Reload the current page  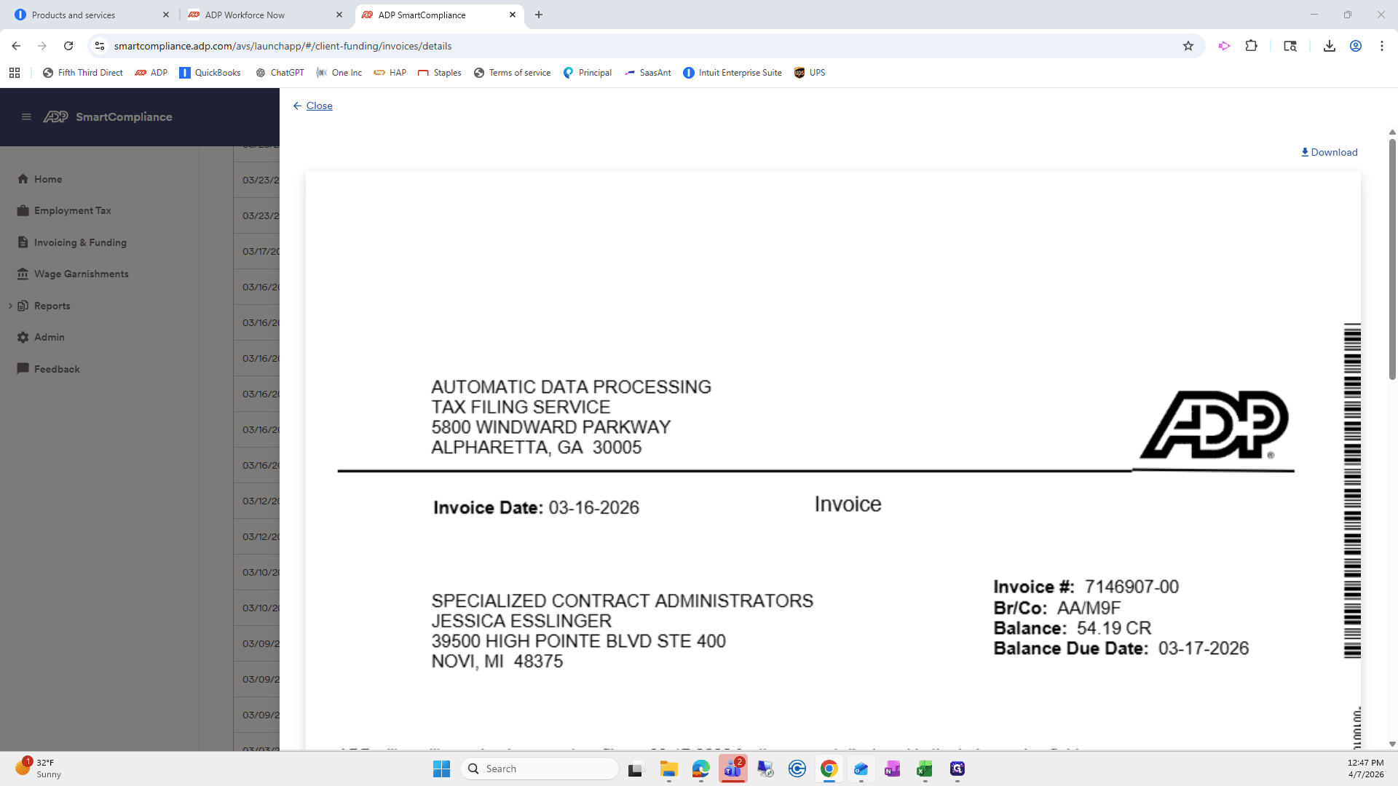tap(68, 46)
